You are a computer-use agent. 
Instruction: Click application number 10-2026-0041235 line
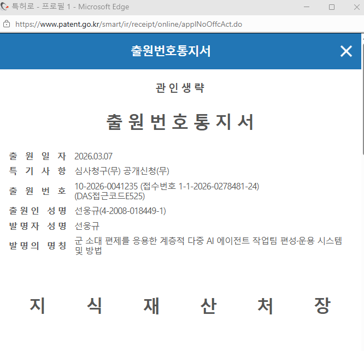tap(167, 186)
